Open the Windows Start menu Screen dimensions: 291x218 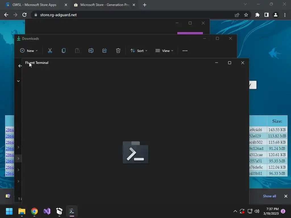[x=9, y=211]
